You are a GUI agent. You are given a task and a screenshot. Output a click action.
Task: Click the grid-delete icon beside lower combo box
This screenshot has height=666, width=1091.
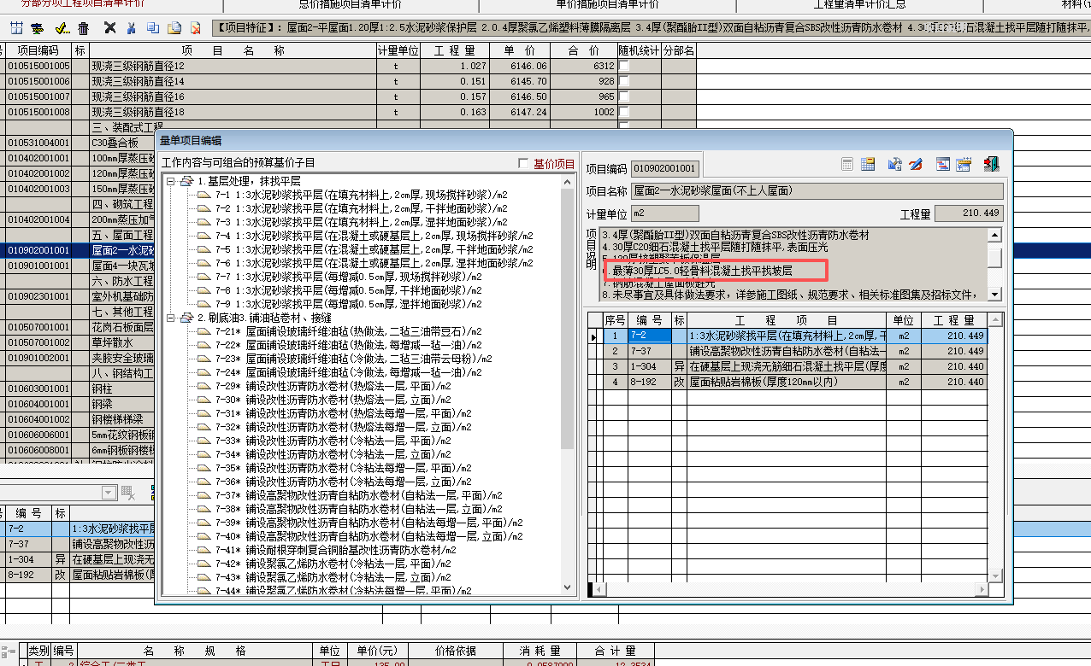click(128, 493)
